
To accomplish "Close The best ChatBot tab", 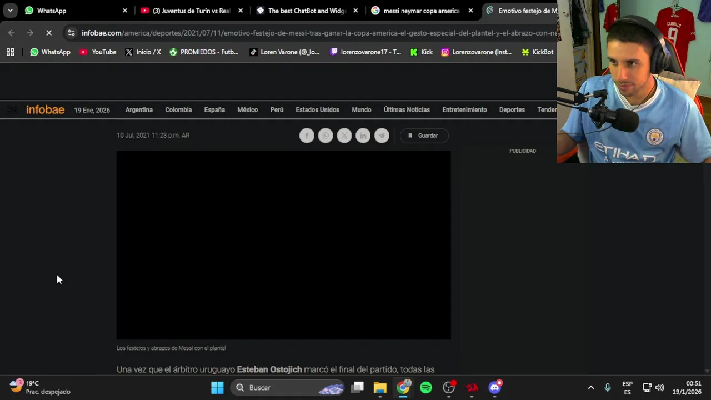I will click(355, 11).
